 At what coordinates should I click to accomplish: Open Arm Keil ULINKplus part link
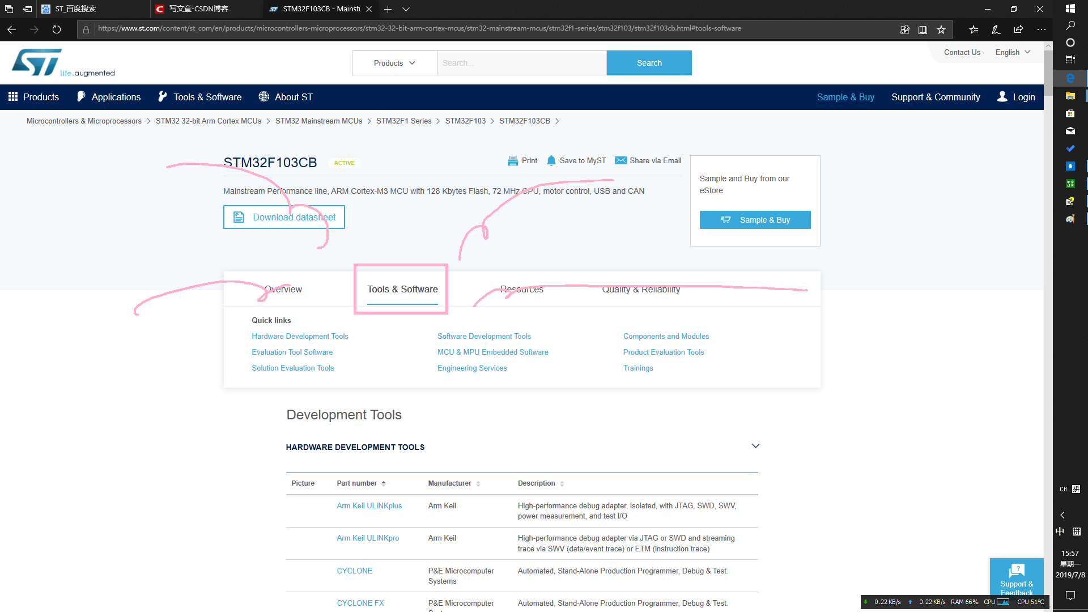pos(369,506)
